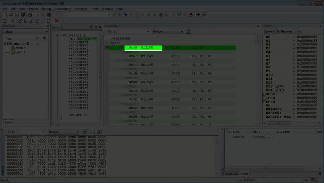Image resolution: width=324 pixels, height=183 pixels.
Task: Click the Print toolbar icon
Action: (30, 14)
